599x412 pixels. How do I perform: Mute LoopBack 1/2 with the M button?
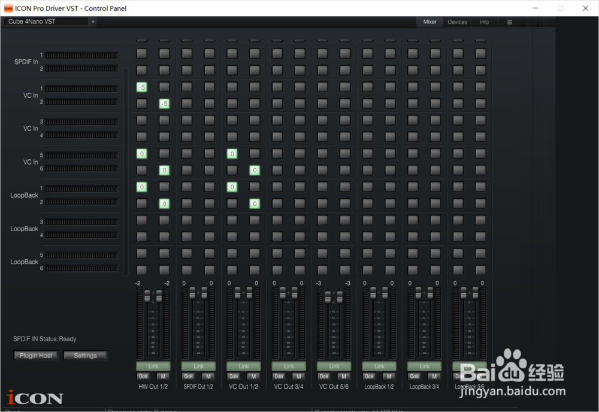(x=389, y=377)
